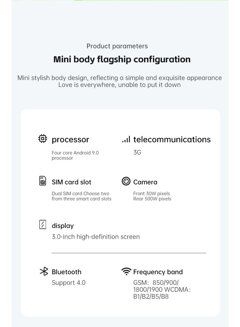Click 'Four core Android 9.0' description
240x327 pixels.
pyautogui.click(x=75, y=153)
